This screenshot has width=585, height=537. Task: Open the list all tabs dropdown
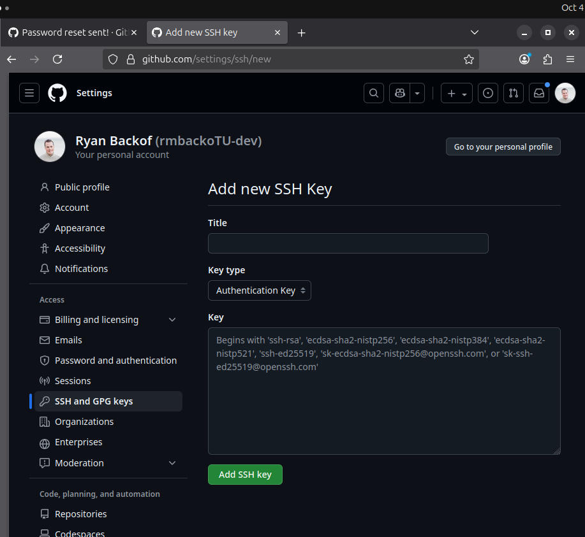[474, 32]
